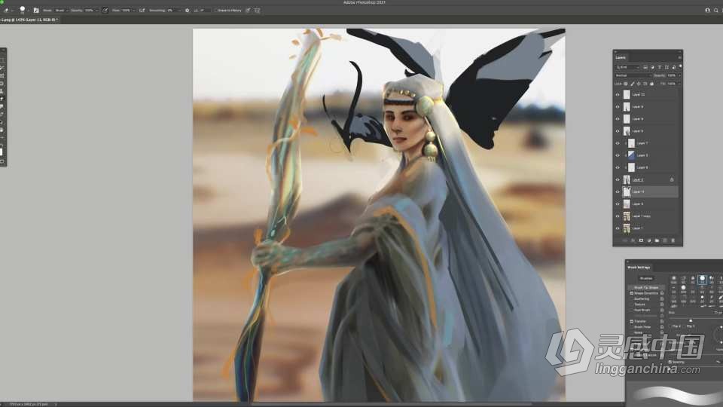Toggle the Erase to History checkbox

(x=215, y=10)
